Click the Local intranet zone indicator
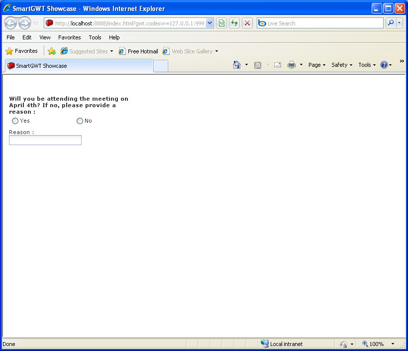This screenshot has height=351, width=408. pos(282,344)
